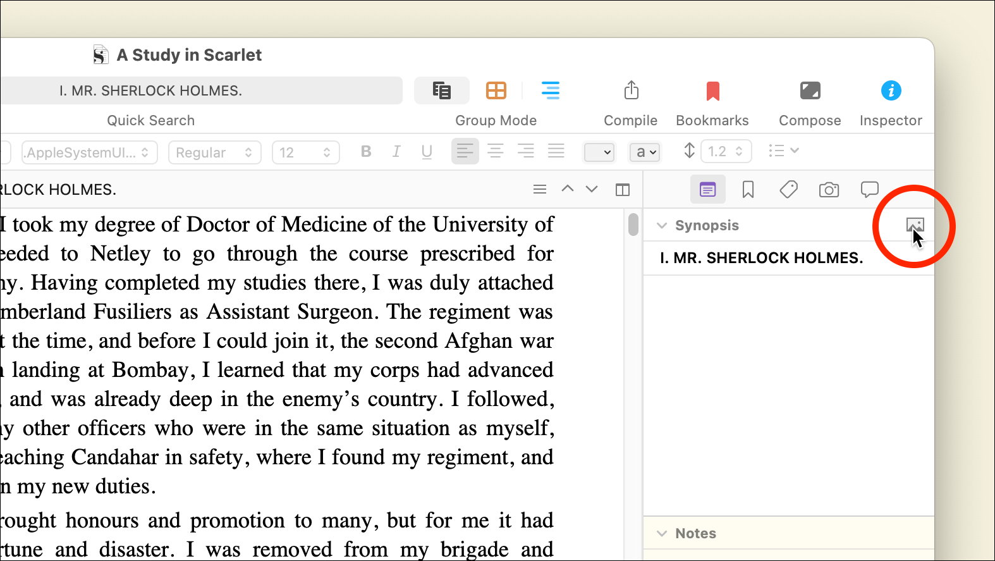The height and width of the screenshot is (561, 995).
Task: Switch synopsis to image view
Action: 915,225
